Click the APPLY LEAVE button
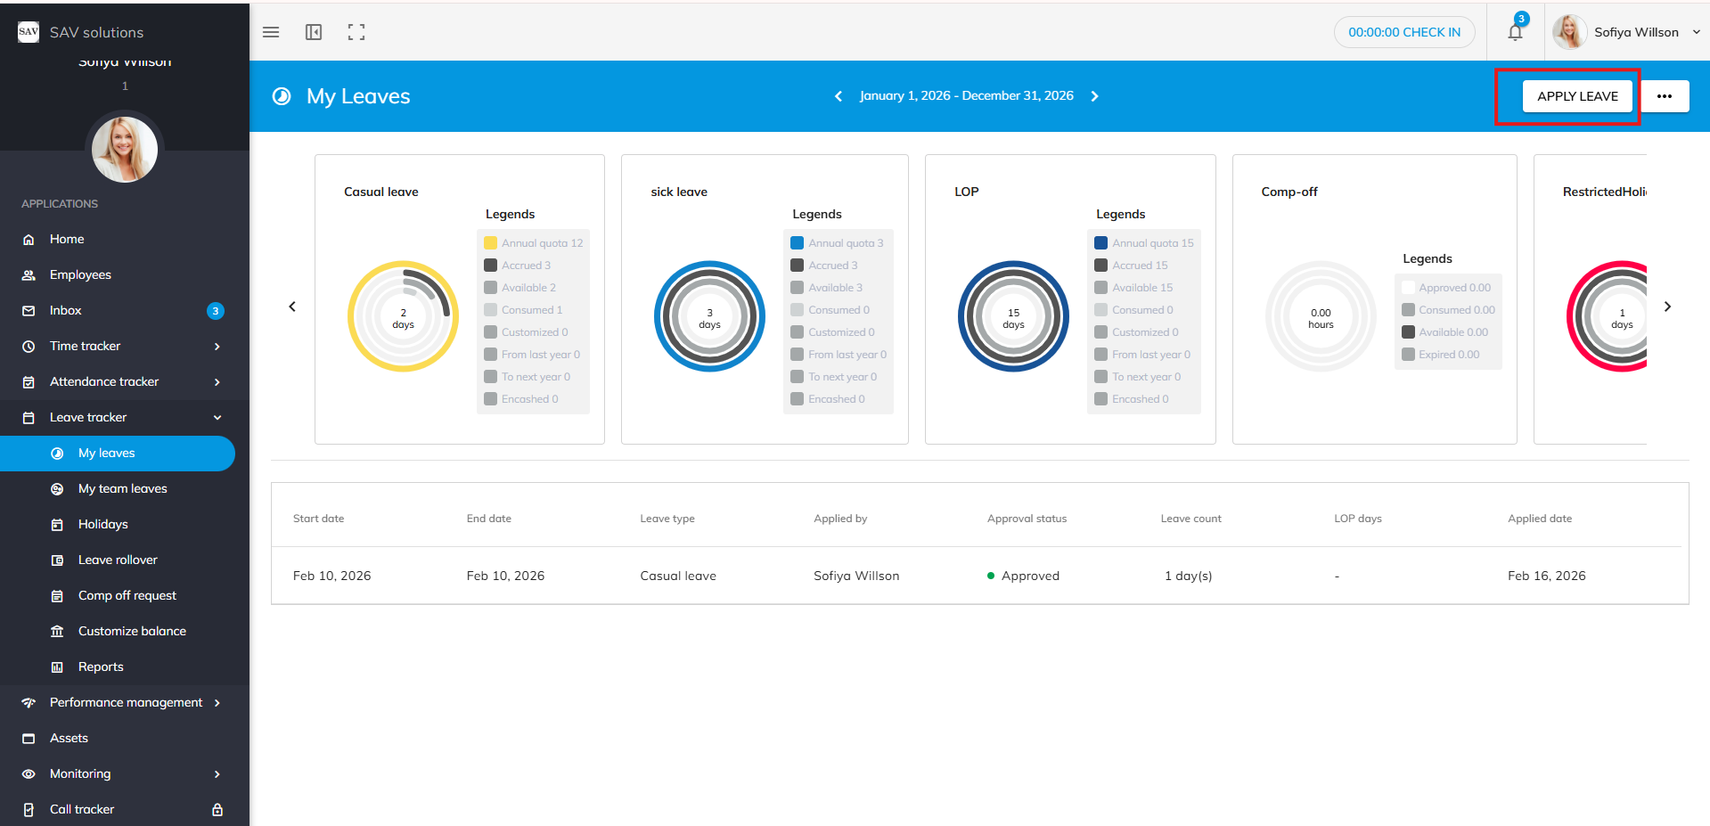 [1576, 96]
